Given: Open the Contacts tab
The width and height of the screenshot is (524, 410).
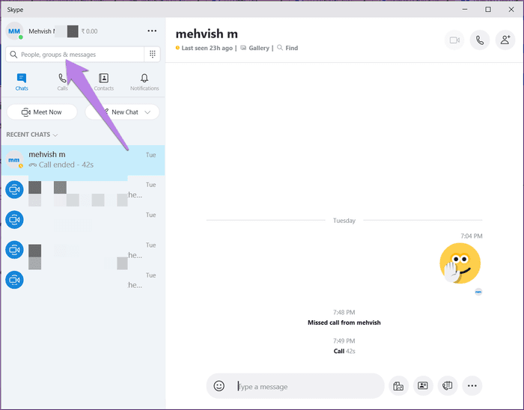Looking at the screenshot, I should (x=103, y=82).
